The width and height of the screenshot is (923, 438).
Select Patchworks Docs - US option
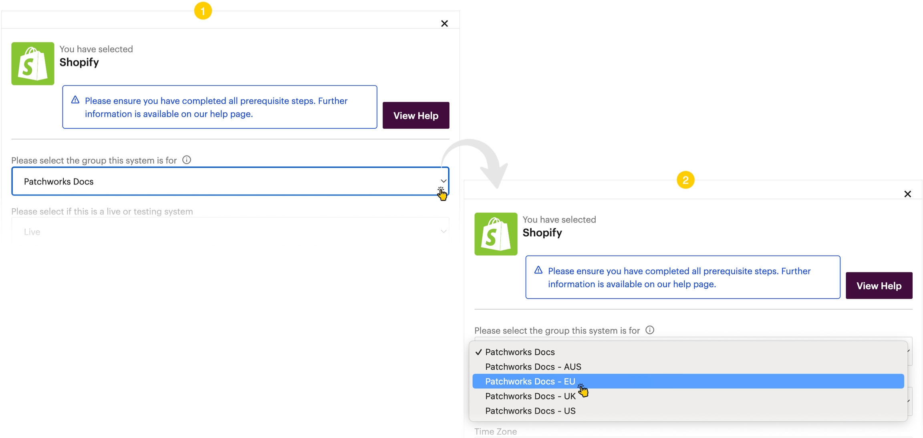(530, 411)
